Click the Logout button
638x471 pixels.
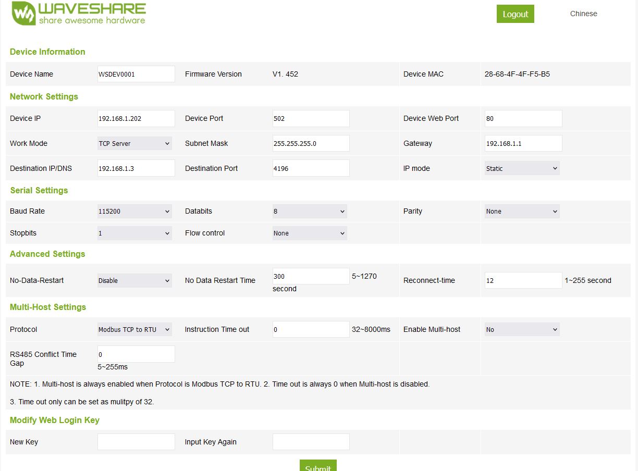click(x=515, y=14)
